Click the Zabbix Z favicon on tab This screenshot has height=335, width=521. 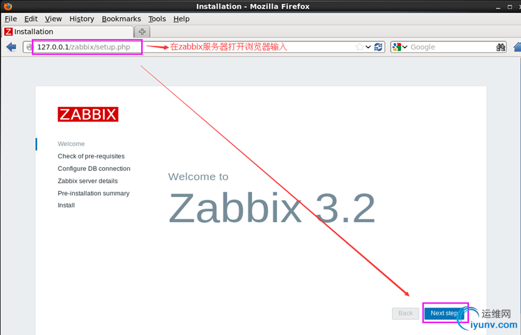click(8, 31)
